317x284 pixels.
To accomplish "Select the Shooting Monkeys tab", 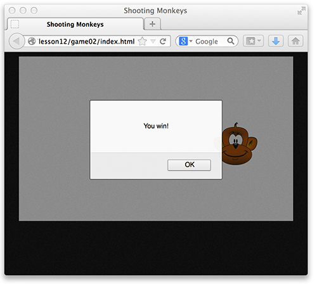I will [x=75, y=24].
